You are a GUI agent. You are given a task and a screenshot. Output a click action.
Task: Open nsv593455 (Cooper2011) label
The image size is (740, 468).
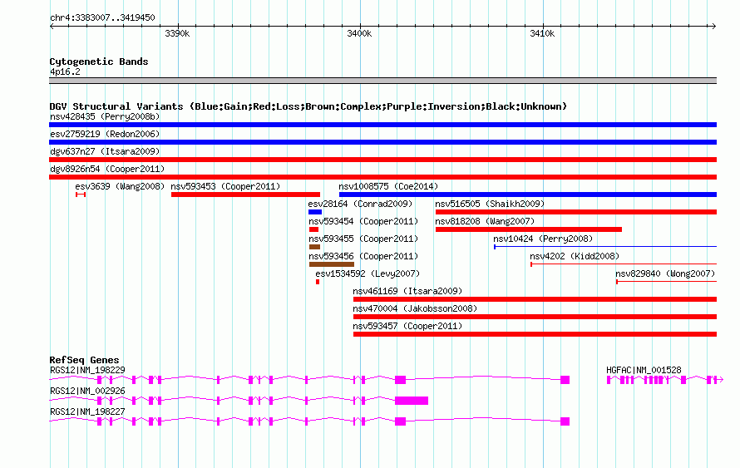(x=363, y=239)
